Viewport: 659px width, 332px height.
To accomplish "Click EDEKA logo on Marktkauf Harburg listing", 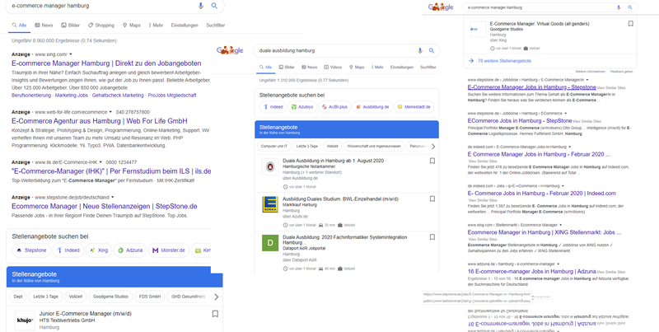I will tap(270, 204).
